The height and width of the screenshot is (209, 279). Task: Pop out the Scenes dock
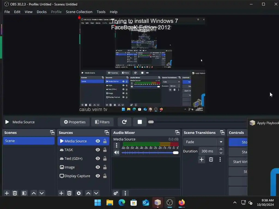52,133
